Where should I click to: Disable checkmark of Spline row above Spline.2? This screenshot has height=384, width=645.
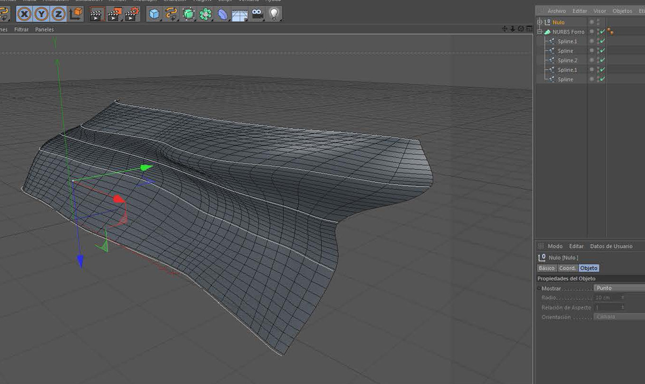point(602,51)
